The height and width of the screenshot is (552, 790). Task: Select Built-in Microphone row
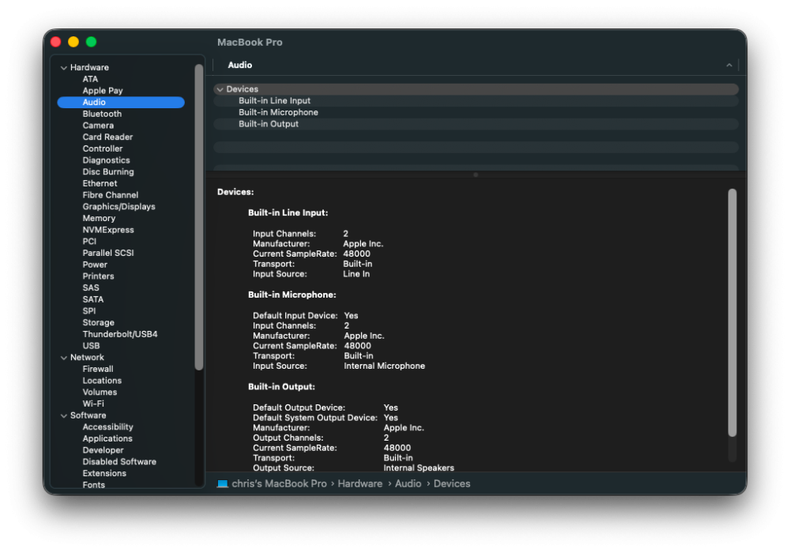click(x=476, y=112)
